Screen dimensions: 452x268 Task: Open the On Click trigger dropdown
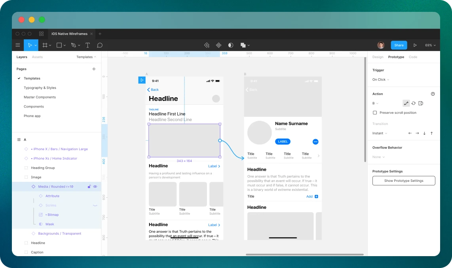(x=381, y=79)
